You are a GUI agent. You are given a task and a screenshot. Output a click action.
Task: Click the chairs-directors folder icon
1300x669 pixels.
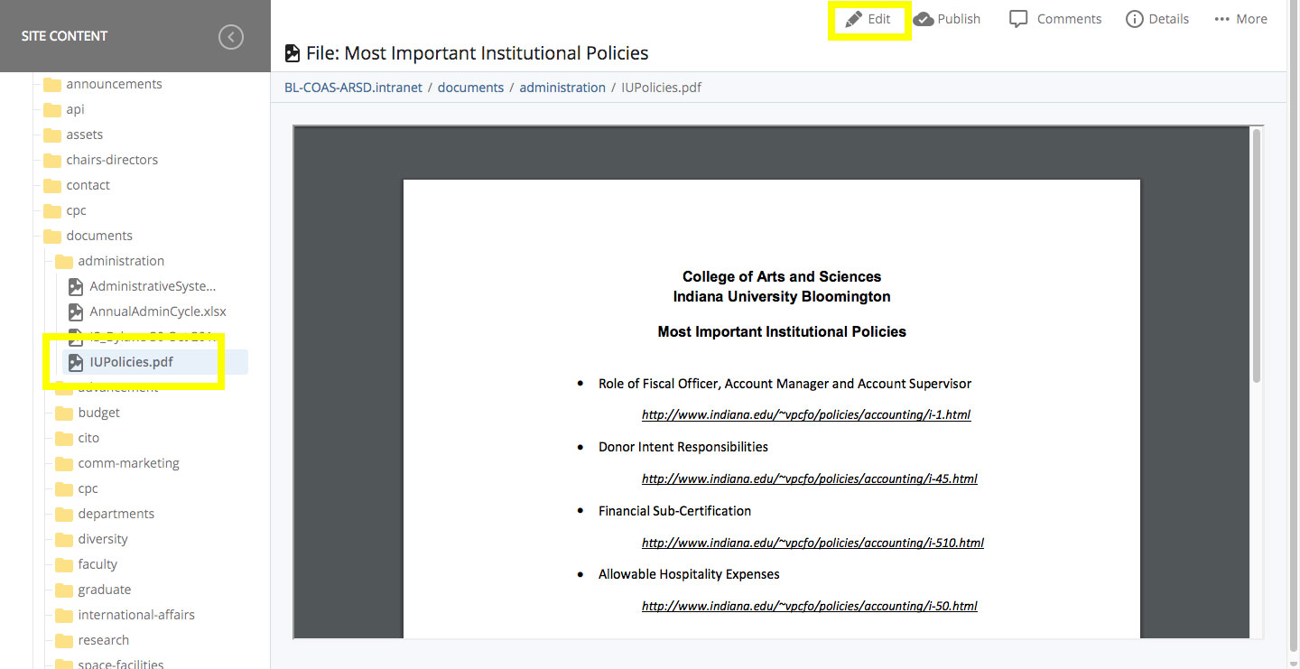click(x=52, y=160)
